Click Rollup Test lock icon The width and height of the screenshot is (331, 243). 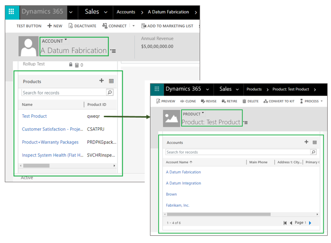[x=71, y=65]
